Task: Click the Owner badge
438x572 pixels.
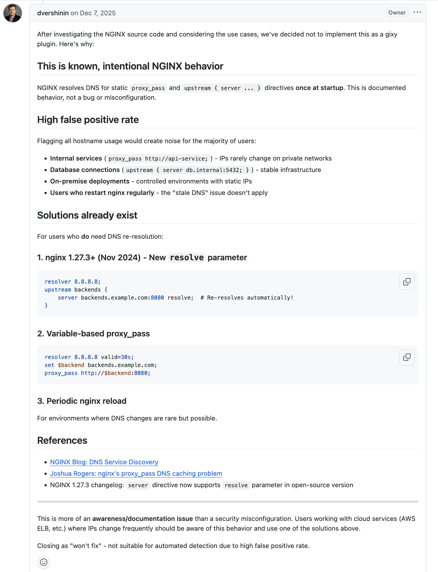Action: (x=397, y=13)
